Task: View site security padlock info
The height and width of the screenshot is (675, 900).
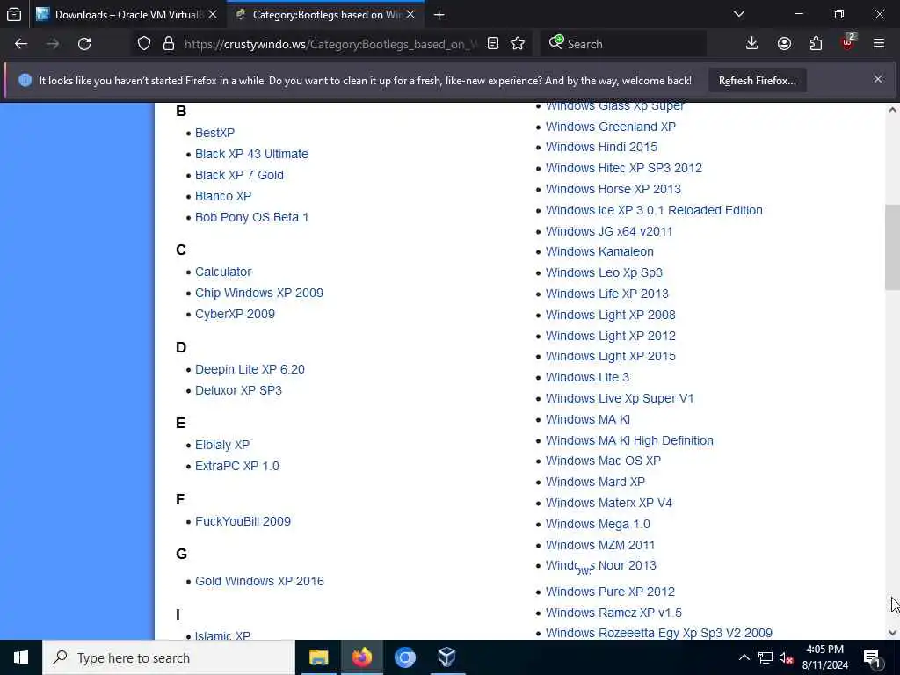Action: (x=169, y=44)
